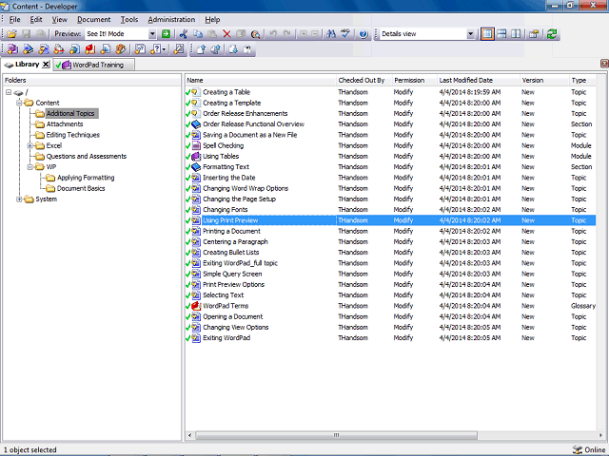Sort by the Version column header
Image resolution: width=609 pixels, height=456 pixels.
(x=544, y=80)
